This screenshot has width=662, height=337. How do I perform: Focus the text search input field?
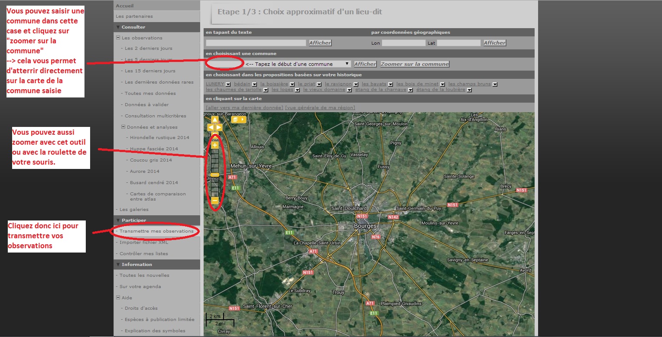[x=256, y=43]
